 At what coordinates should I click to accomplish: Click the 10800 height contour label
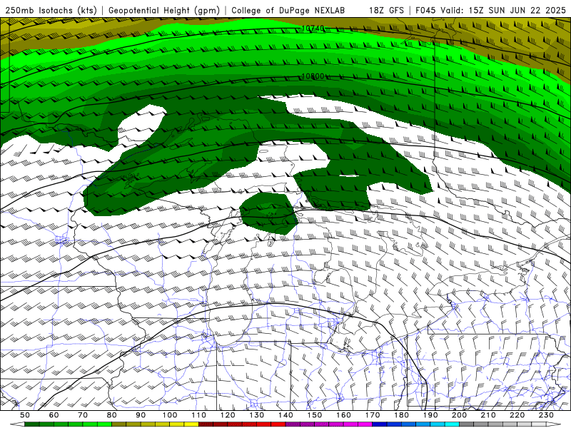(x=313, y=76)
